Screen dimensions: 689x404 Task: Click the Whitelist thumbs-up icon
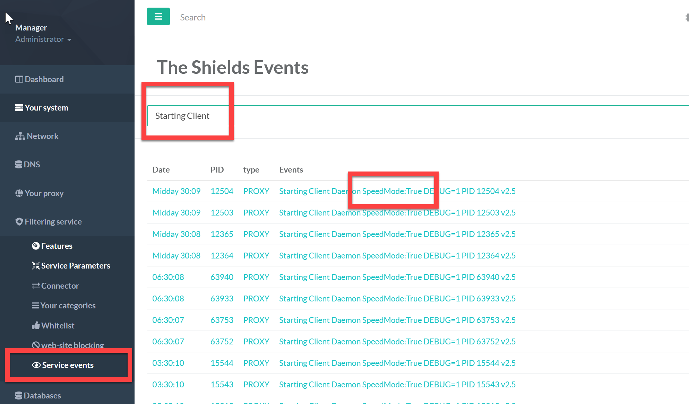pyautogui.click(x=36, y=326)
